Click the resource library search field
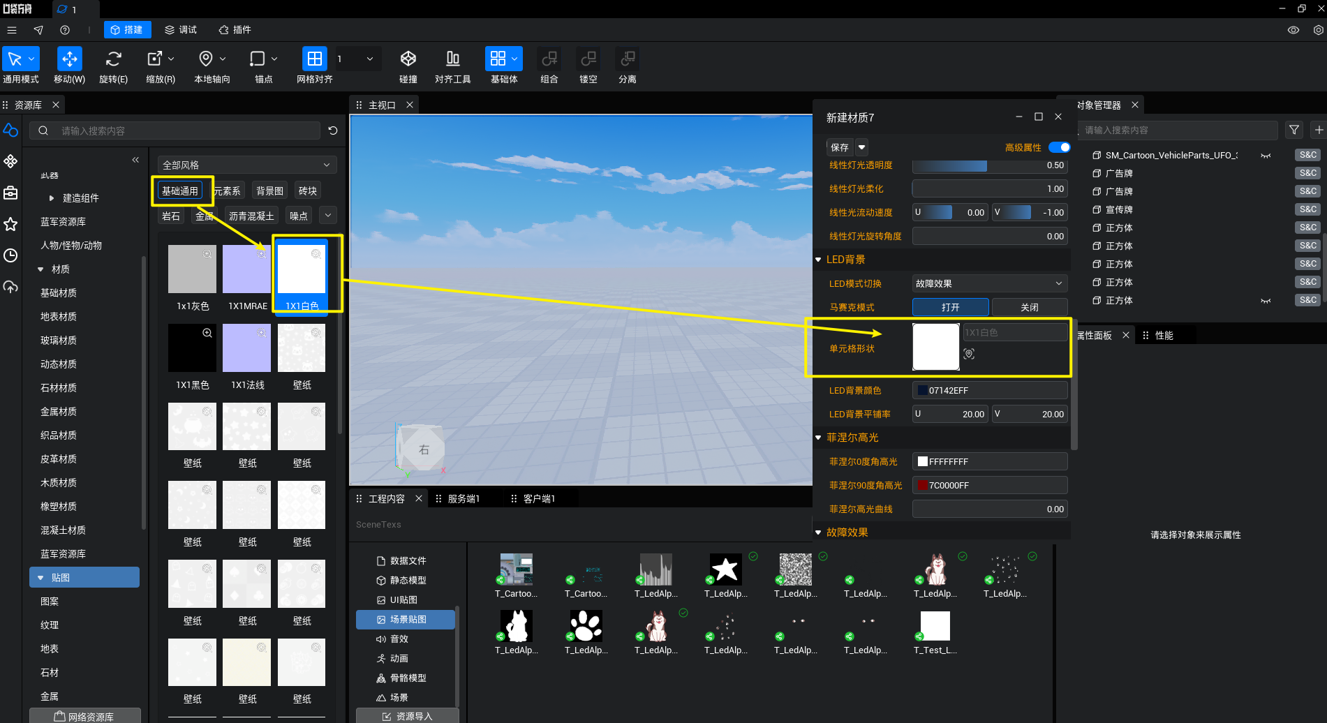This screenshot has height=723, width=1327. tap(175, 131)
